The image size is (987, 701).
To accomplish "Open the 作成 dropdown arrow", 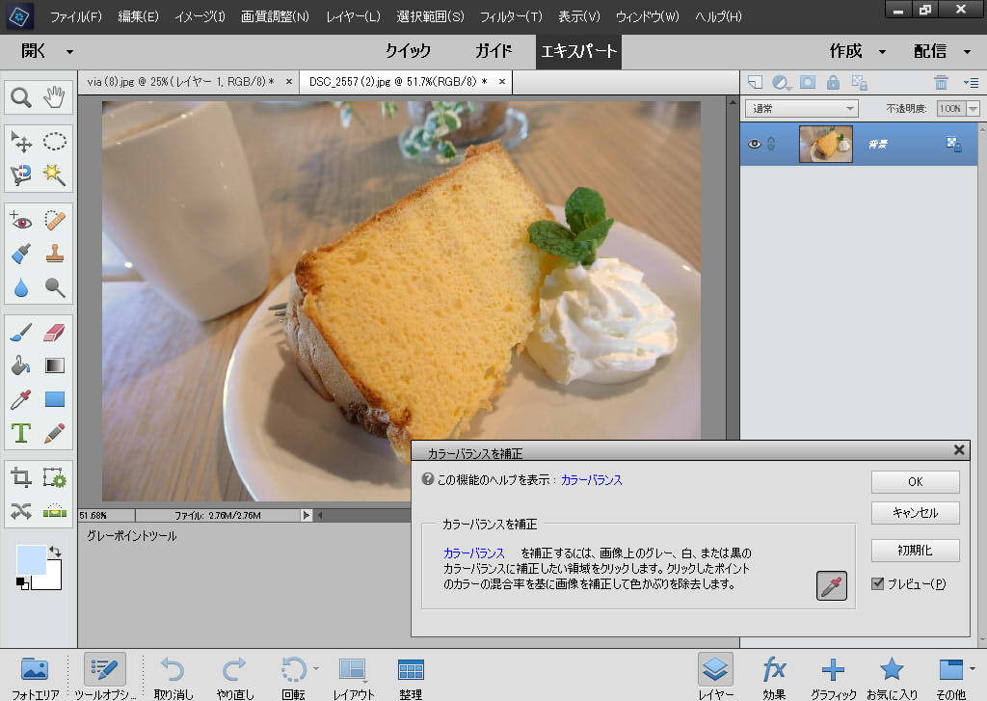I will click(883, 52).
